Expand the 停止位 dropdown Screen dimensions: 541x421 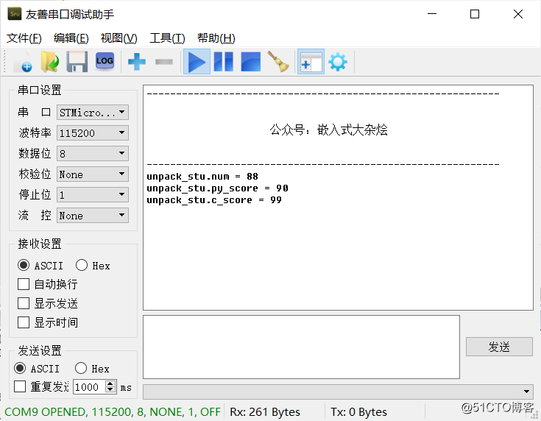click(x=93, y=194)
